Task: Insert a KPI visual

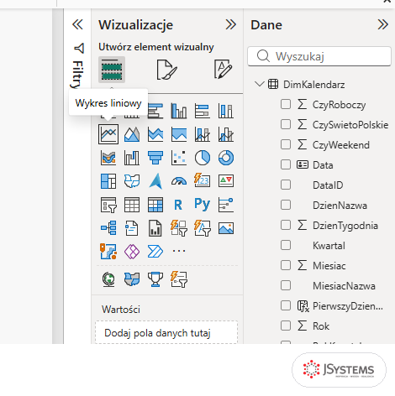Action: coord(226,181)
